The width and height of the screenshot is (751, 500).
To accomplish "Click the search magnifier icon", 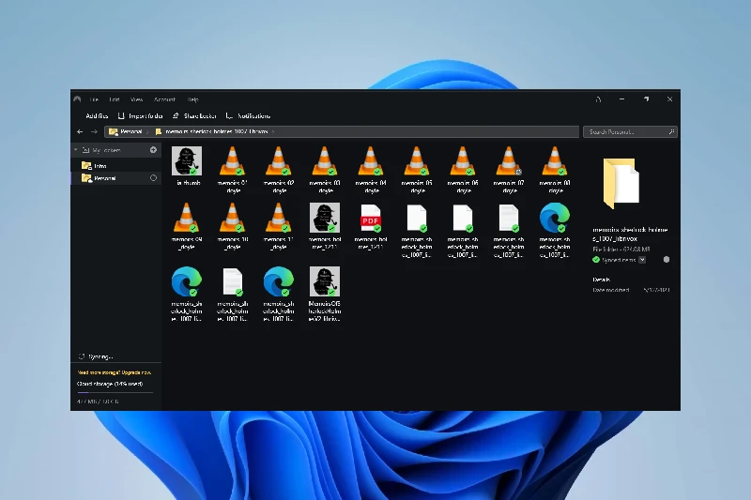I will 669,132.
